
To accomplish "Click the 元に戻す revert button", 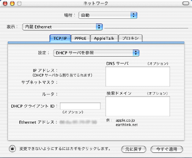I will pos(134,149).
